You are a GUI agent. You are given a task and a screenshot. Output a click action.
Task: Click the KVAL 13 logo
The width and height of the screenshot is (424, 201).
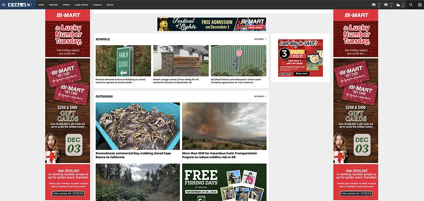tap(20, 5)
